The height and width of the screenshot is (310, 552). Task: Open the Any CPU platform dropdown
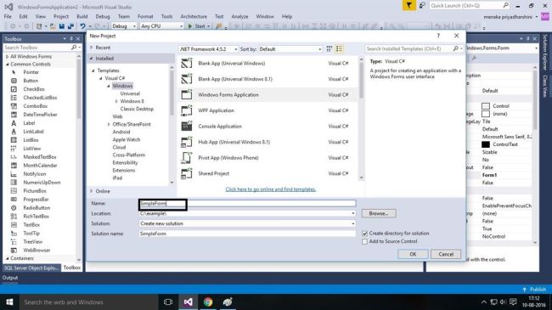point(161,26)
